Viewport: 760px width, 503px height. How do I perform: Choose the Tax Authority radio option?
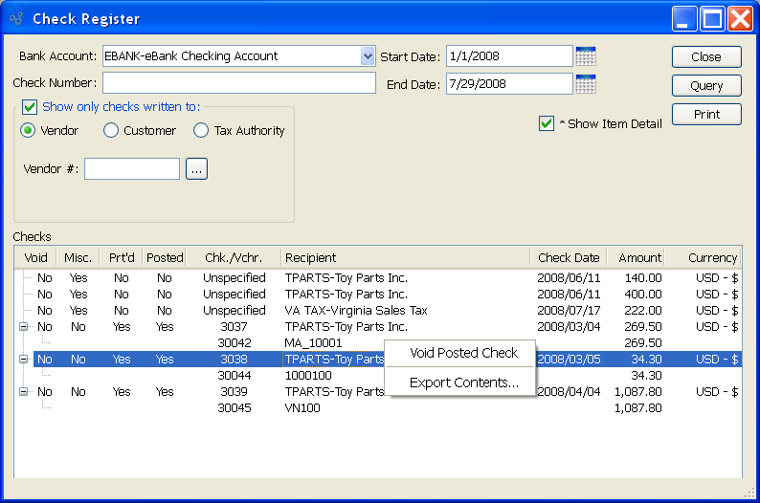(x=201, y=130)
